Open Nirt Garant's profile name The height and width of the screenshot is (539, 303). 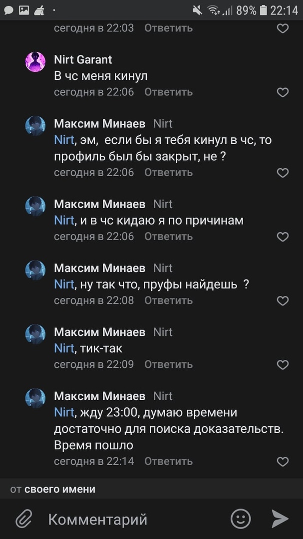point(83,60)
